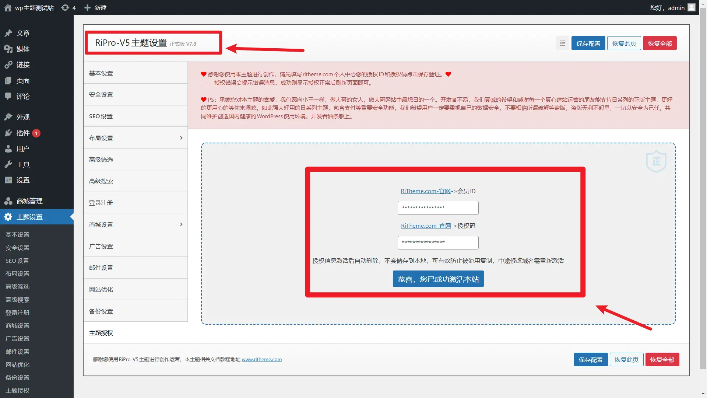707x398 pixels.
Task: Open the 媒体 (Media) library icon
Action: point(8,49)
